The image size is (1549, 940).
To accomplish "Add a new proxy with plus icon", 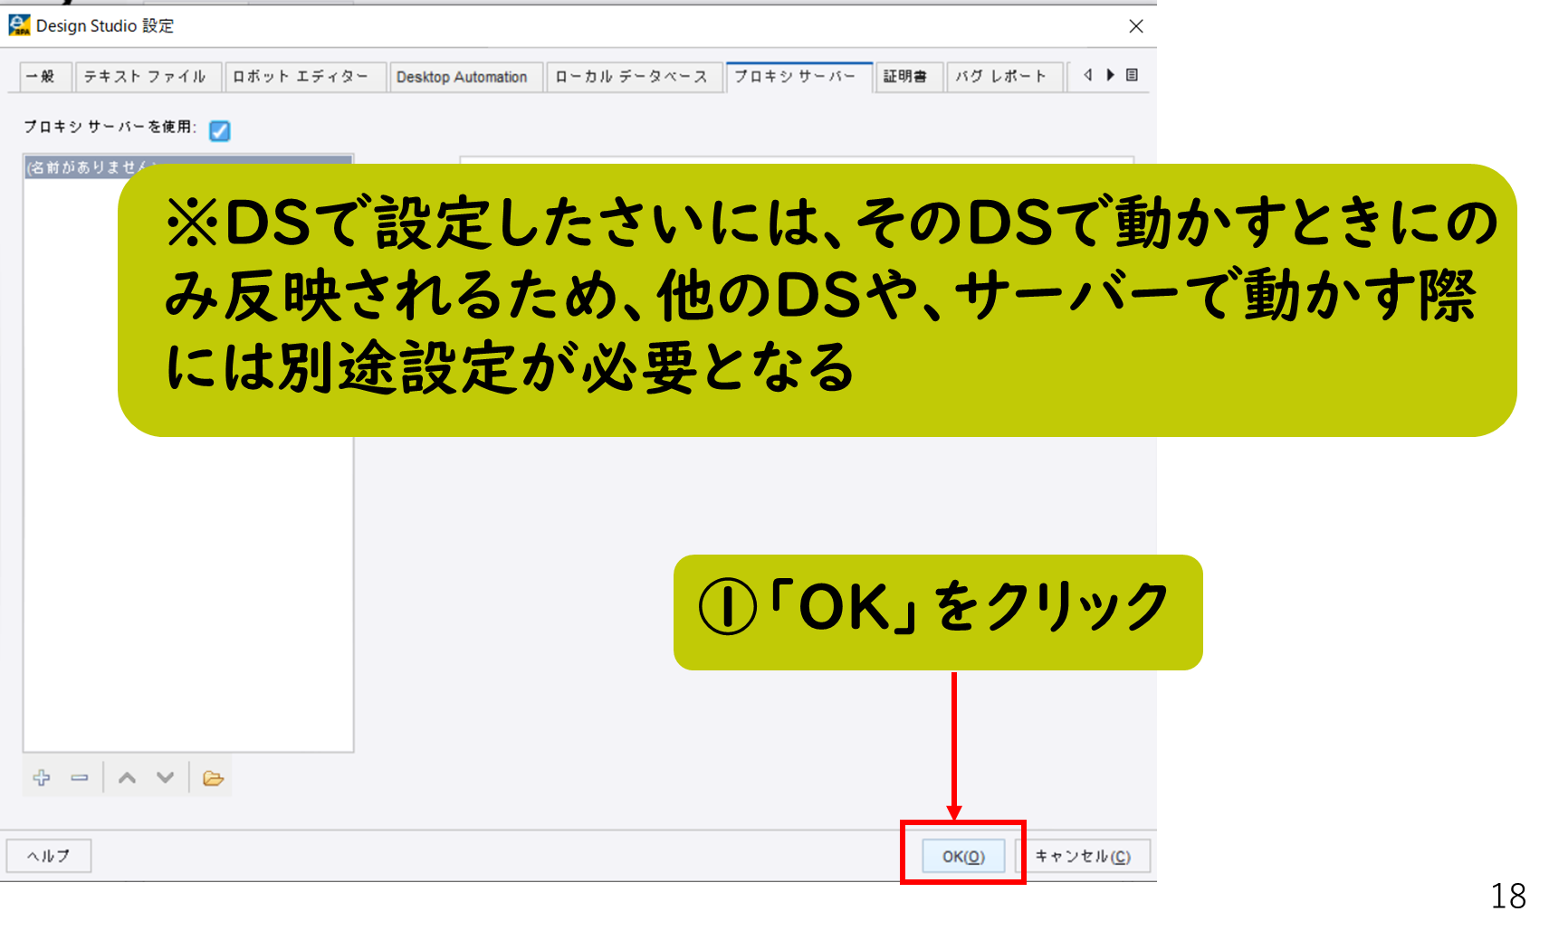I will [42, 777].
